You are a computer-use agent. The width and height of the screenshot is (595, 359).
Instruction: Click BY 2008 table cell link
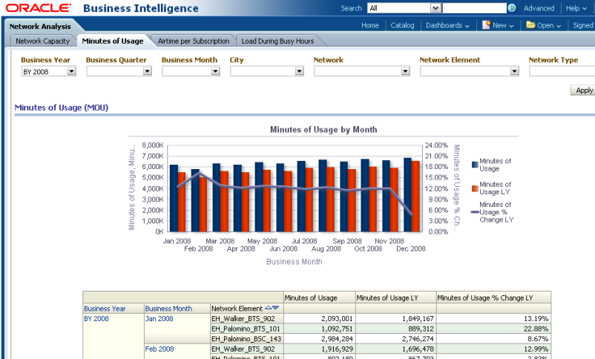coord(96,319)
